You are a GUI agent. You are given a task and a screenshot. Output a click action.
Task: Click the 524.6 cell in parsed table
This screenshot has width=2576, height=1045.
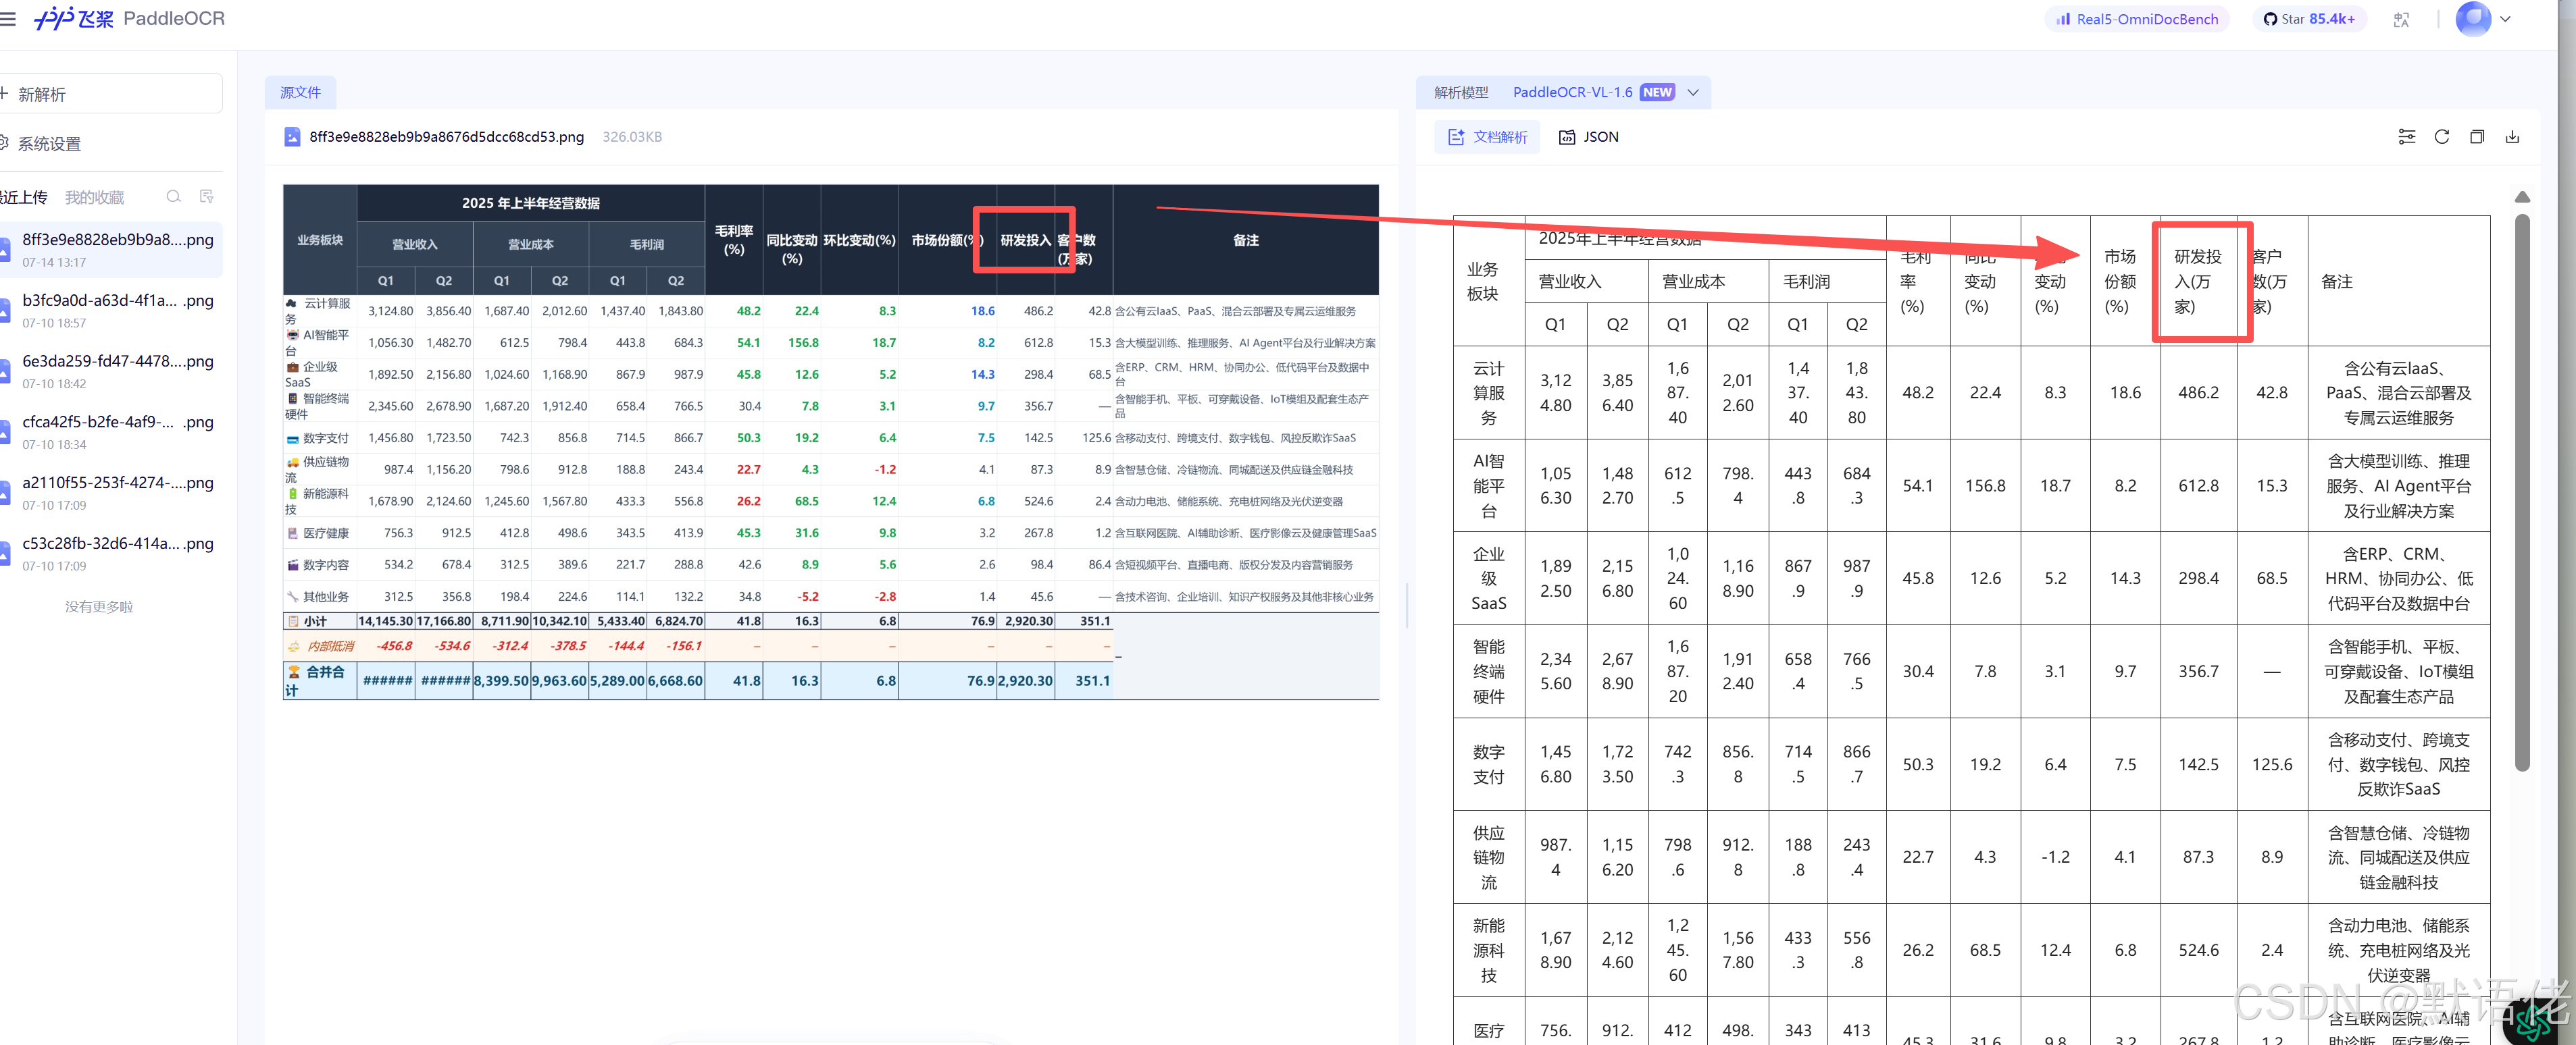click(x=2198, y=950)
